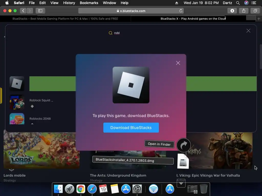This screenshot has width=262, height=196.
Task: Click the Roblocks 2048 game thumbnail
Action: coord(17,119)
